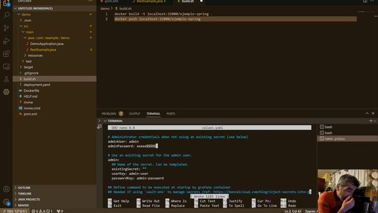Open HELP.md file
378x213 pixels.
30,96
